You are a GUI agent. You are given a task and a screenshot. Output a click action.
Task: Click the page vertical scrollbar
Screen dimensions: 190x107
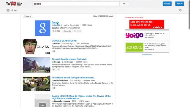pos(189,15)
